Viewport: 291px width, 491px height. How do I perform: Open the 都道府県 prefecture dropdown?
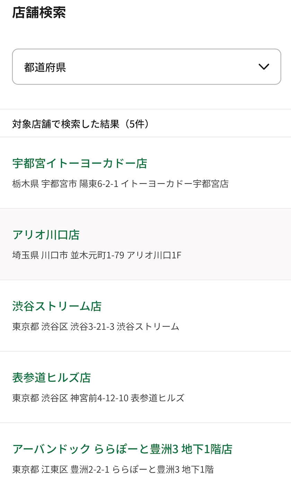(146, 67)
